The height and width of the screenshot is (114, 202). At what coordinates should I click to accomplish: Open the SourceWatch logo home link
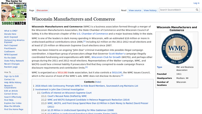pyautogui.click(x=14, y=13)
